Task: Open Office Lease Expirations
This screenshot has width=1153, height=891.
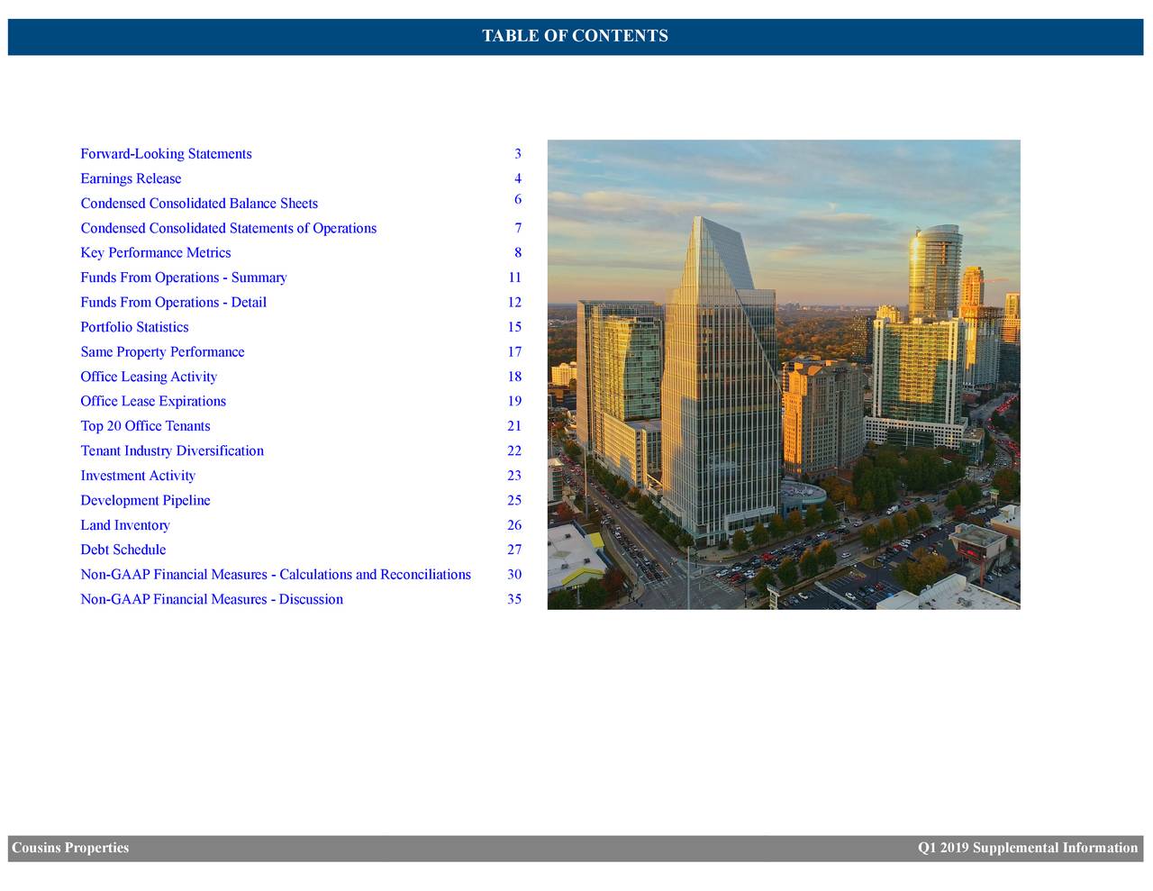Action: coord(153,401)
